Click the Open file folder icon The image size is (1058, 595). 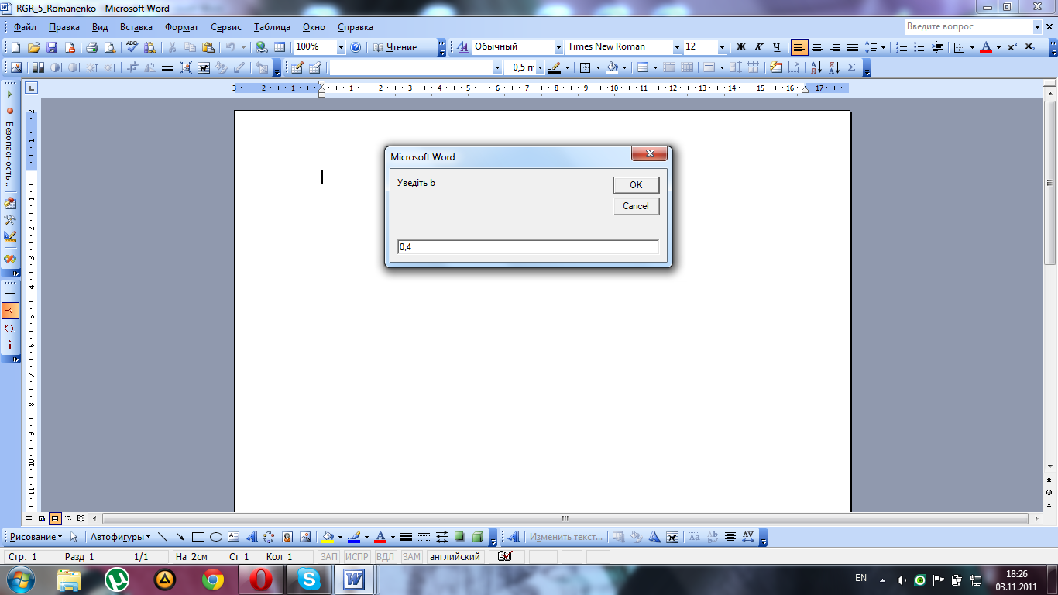coord(34,47)
